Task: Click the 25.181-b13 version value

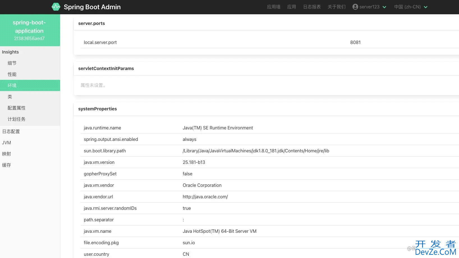Action: pyautogui.click(x=194, y=162)
